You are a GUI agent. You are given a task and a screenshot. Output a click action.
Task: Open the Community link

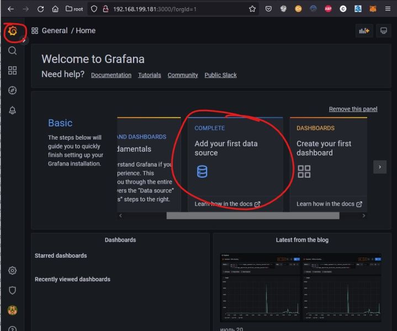click(x=183, y=75)
